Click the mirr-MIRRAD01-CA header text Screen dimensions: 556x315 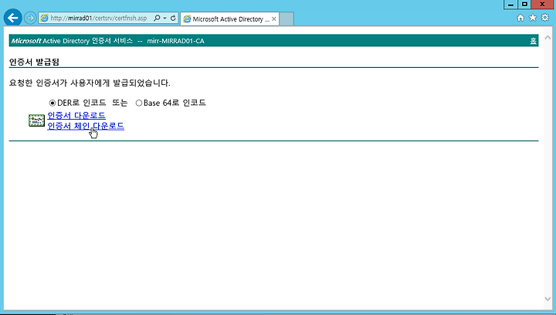[x=175, y=41]
